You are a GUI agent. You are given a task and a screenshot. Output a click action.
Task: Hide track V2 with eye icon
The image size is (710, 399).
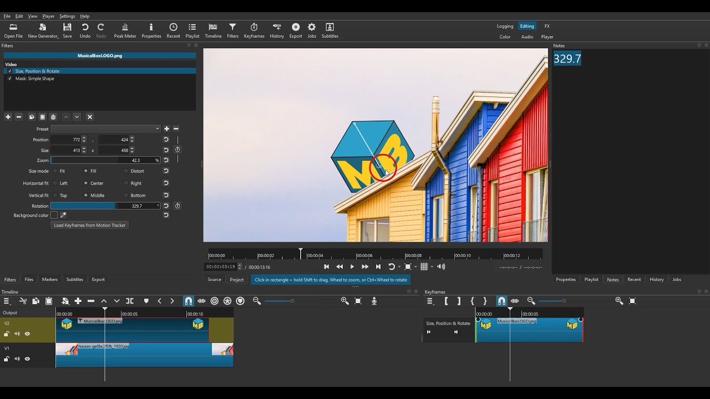[x=27, y=334]
